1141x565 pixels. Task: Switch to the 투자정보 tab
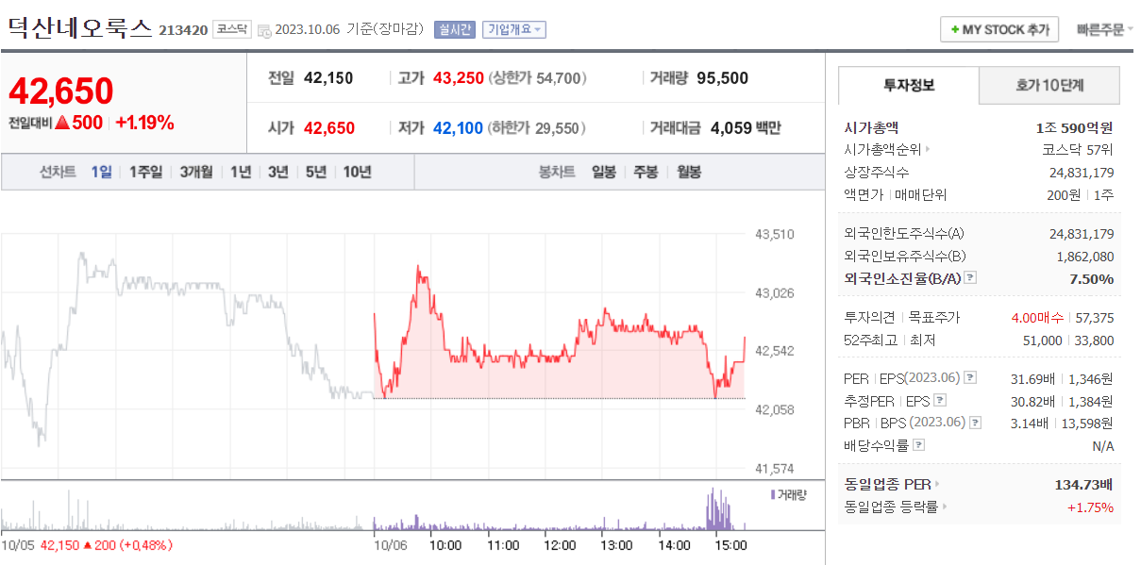click(x=908, y=85)
